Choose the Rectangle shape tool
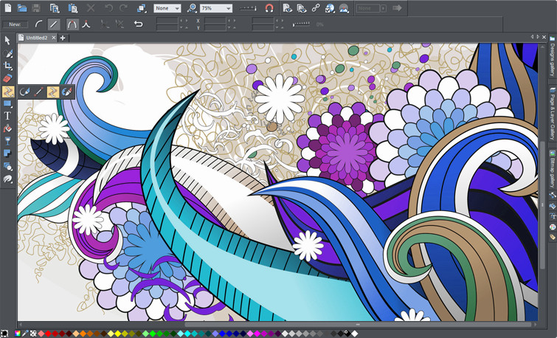The height and width of the screenshot is (338, 557). (8, 103)
